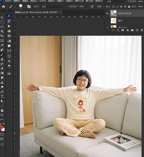Viewport: 144px width, 157px height.
Task: Toggle the lock all layer button
Action: (x=129, y=7)
